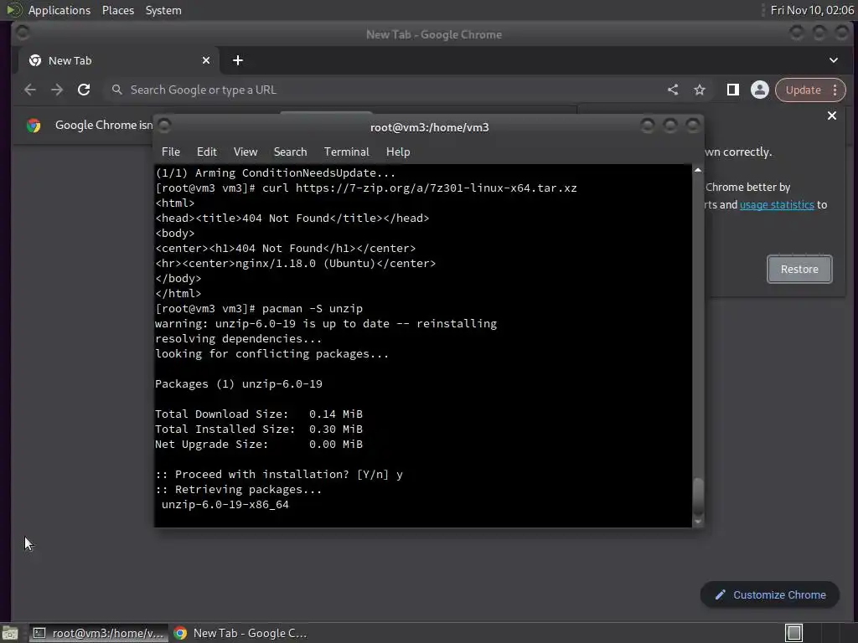Open the System menu
858x643 pixels.
click(163, 10)
